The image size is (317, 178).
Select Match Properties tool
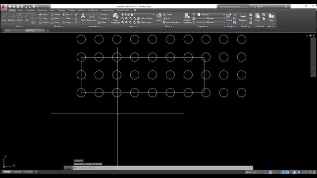(187, 18)
